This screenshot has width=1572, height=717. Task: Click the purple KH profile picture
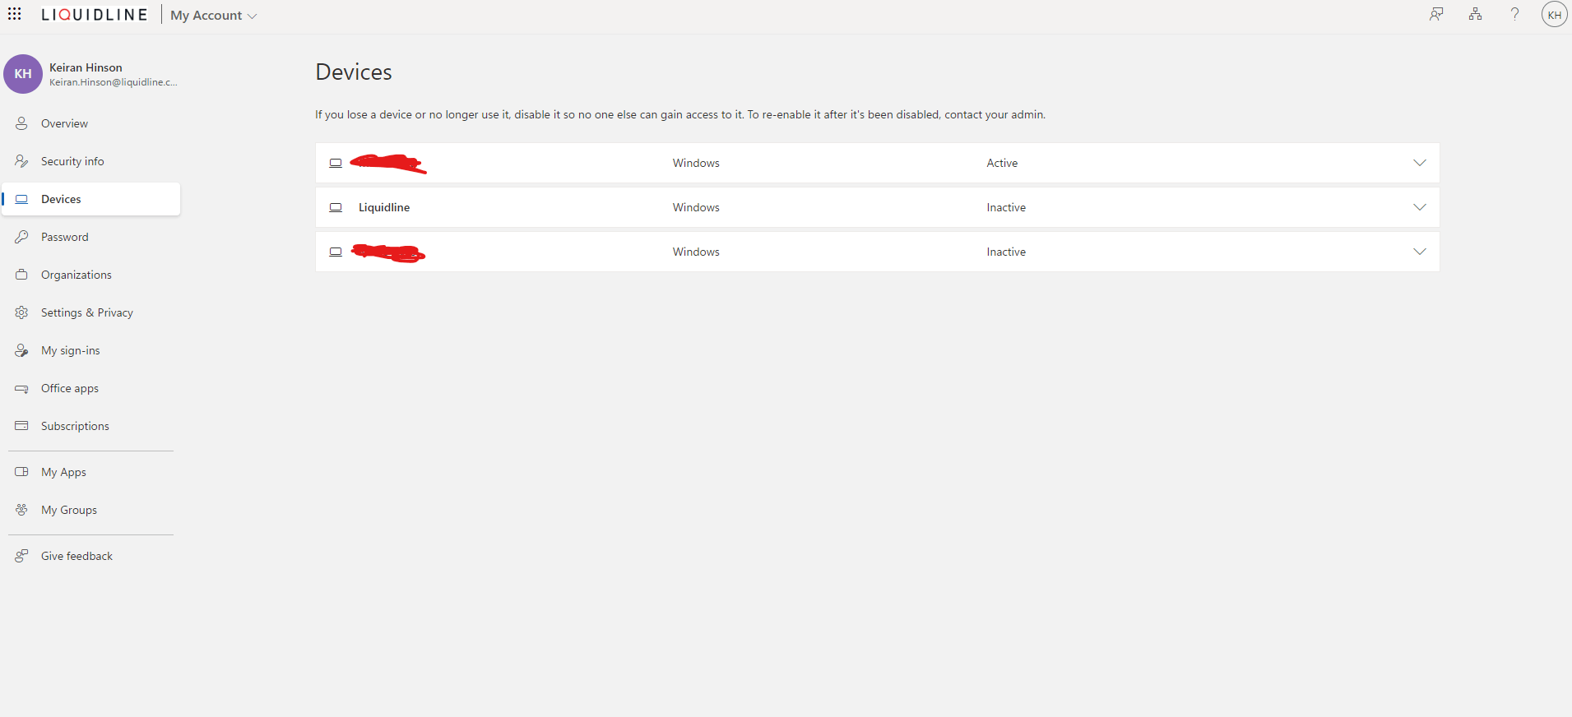[x=23, y=74]
